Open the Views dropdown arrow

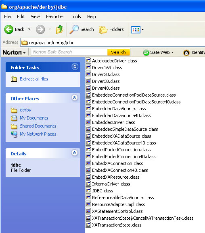pyautogui.click(x=142, y=29)
